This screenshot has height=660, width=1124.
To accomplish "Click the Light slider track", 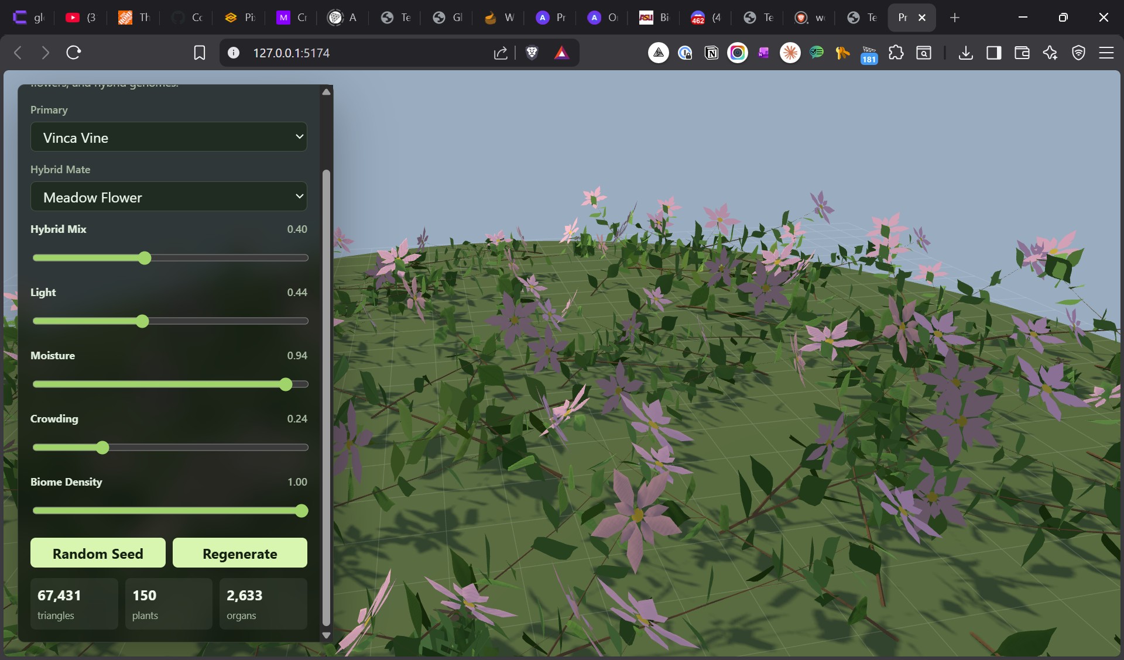I will click(170, 321).
